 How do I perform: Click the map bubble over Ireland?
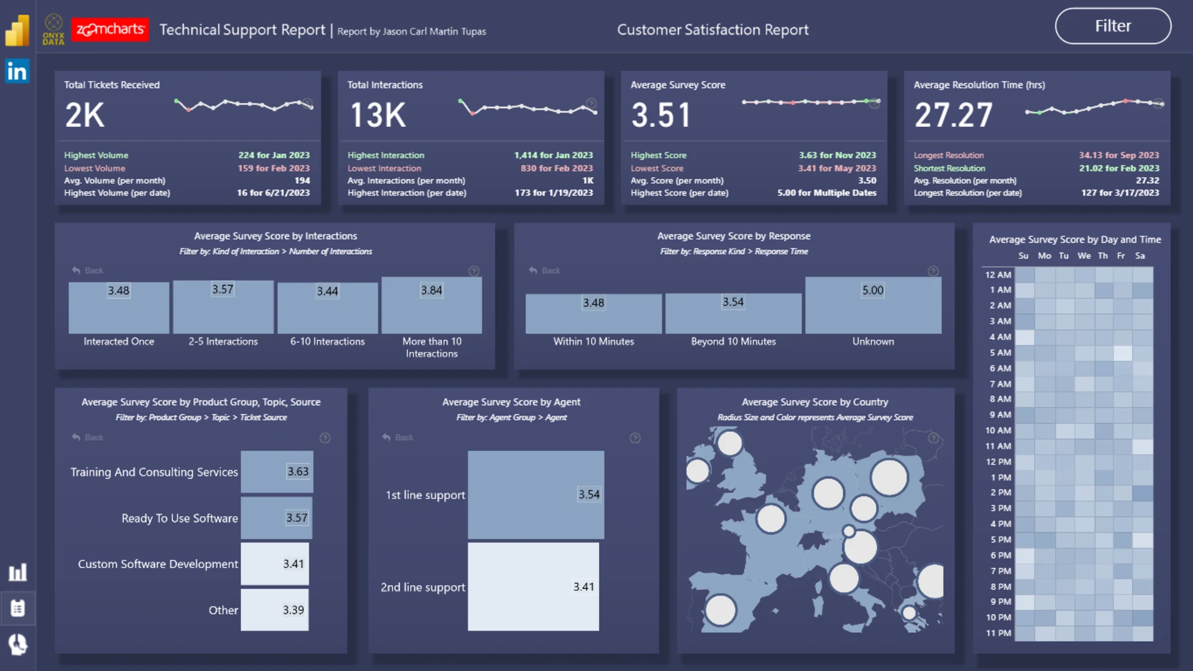pyautogui.click(x=698, y=471)
